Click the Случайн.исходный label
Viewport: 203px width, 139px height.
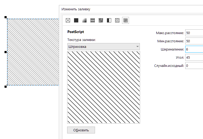pos(169,66)
